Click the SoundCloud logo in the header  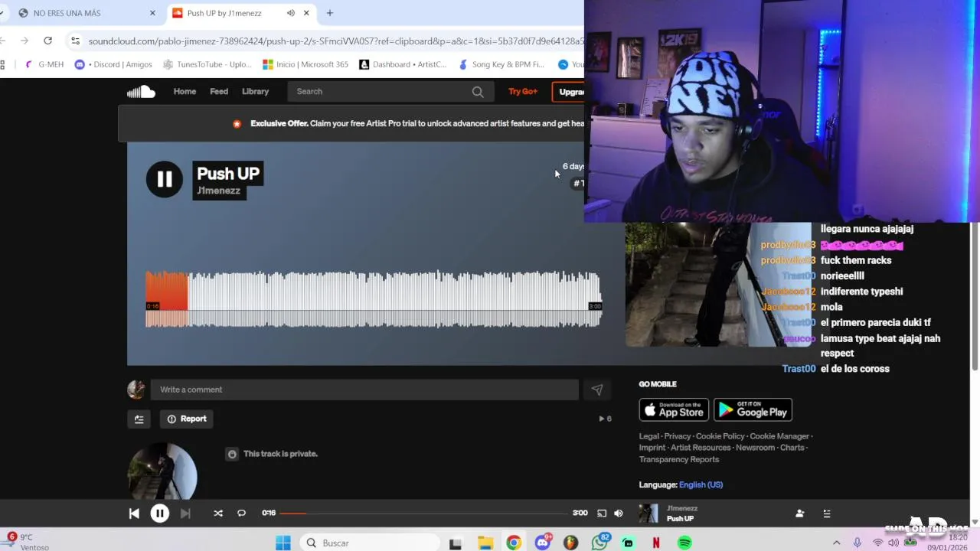(x=141, y=92)
